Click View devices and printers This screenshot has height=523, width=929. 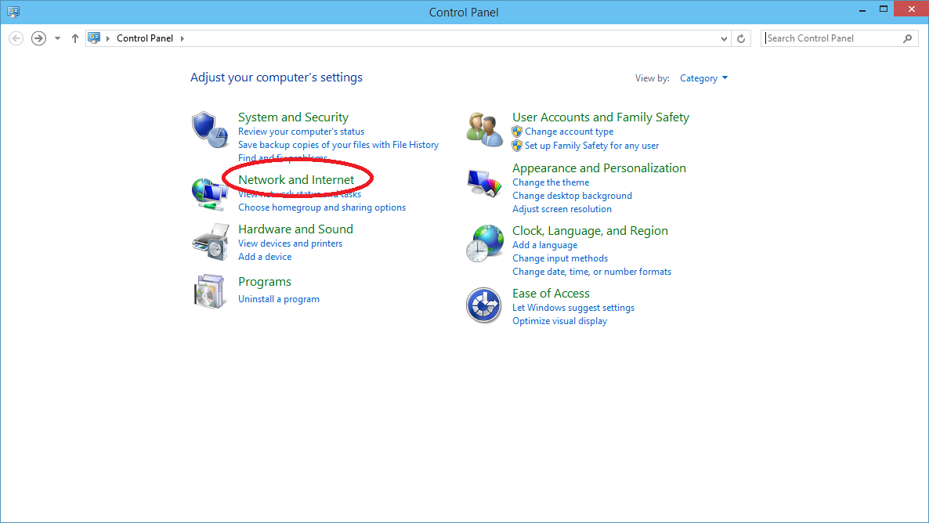291,243
